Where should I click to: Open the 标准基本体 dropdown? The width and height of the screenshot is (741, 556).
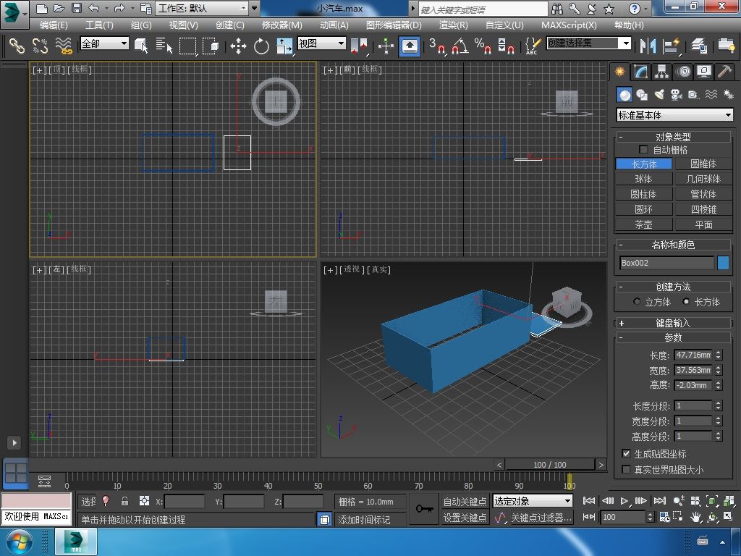[674, 115]
